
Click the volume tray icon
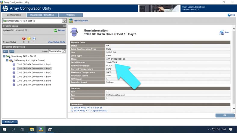(218, 129)
